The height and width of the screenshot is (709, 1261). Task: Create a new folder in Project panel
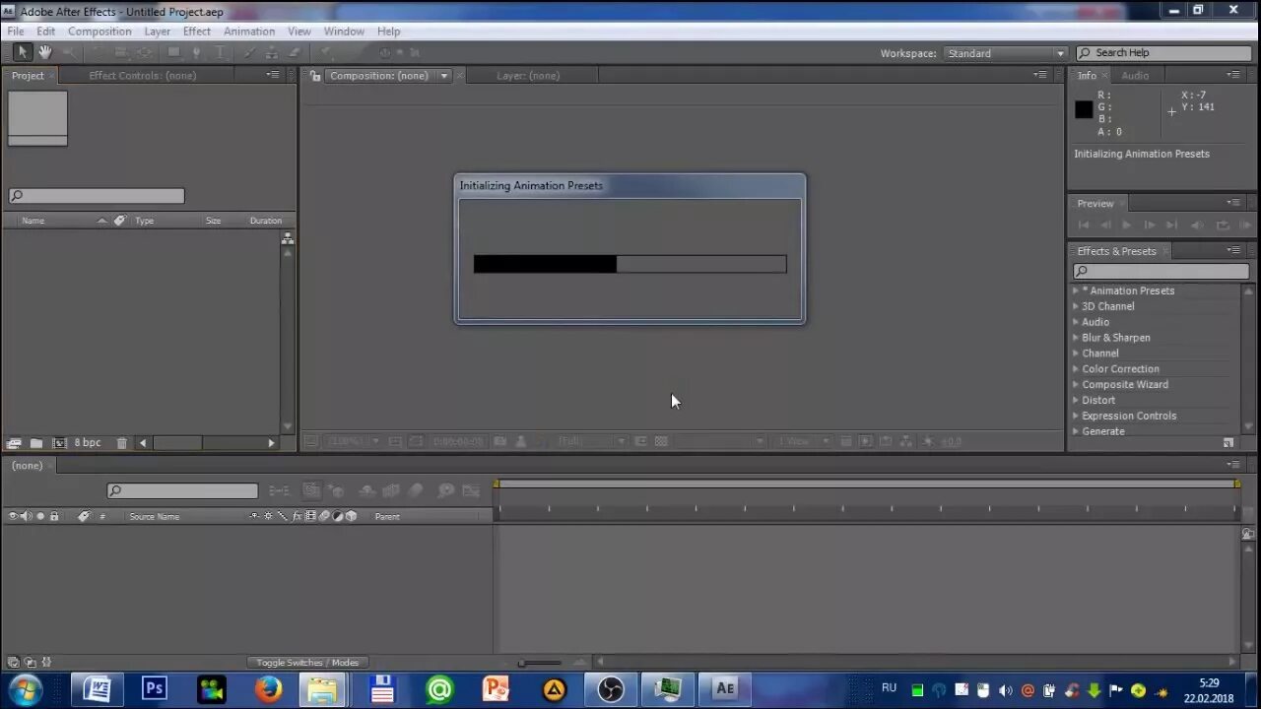pyautogui.click(x=36, y=443)
